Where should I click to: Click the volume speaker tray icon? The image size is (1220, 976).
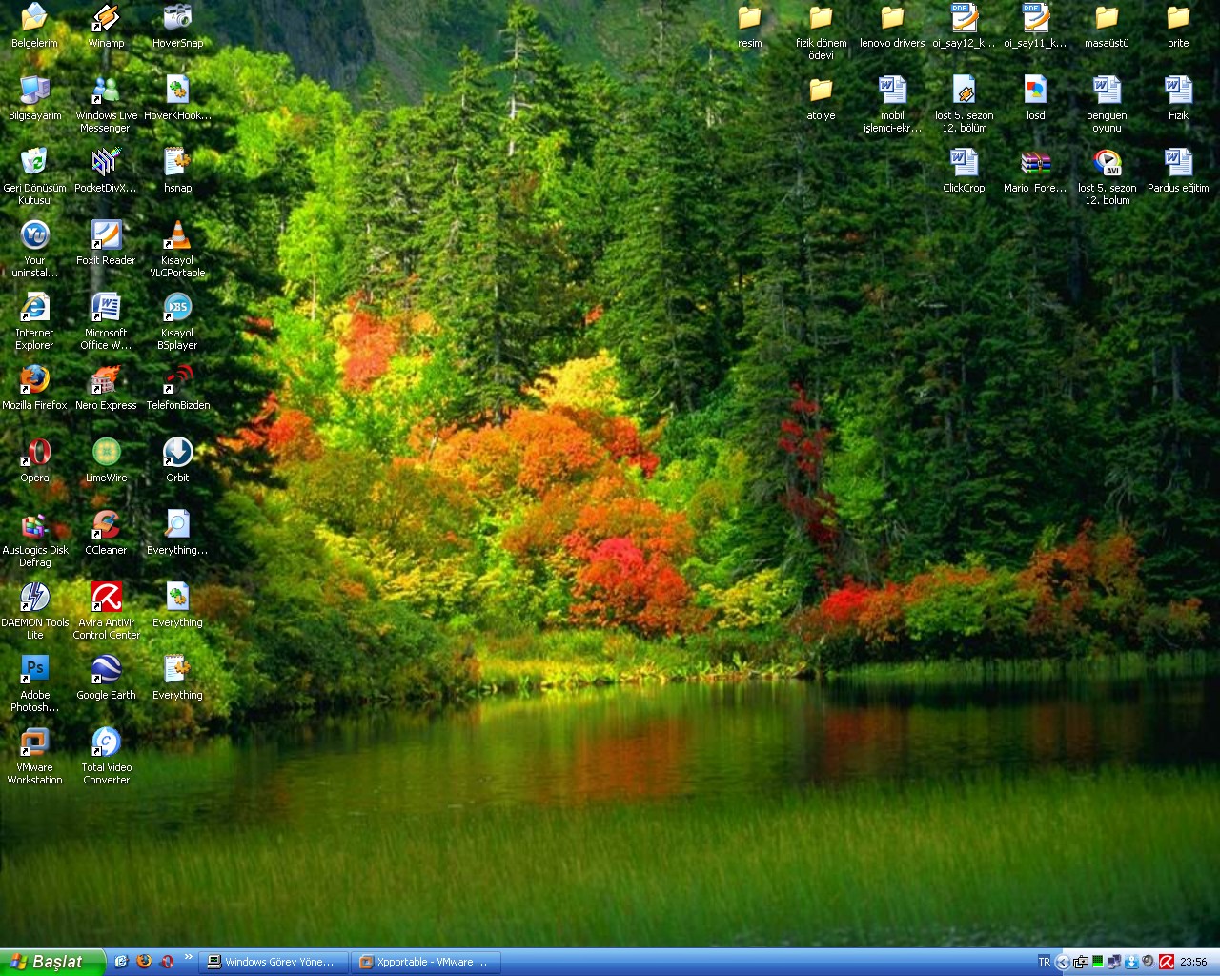(1149, 962)
